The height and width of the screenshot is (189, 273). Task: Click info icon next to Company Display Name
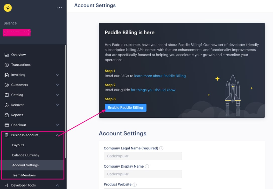pyautogui.click(x=147, y=166)
